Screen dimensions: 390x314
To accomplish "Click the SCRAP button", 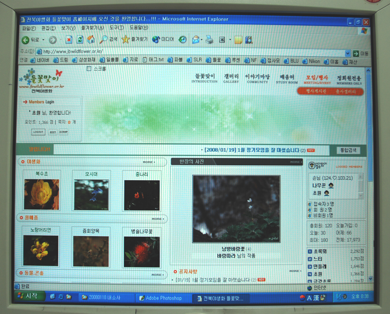I will click(63, 132).
